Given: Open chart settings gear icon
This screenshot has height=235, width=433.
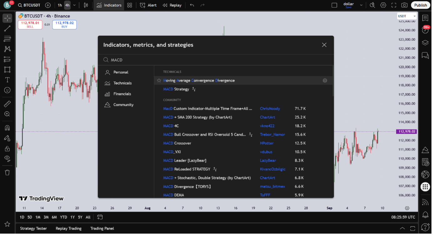Looking at the screenshot, I should [383, 5].
